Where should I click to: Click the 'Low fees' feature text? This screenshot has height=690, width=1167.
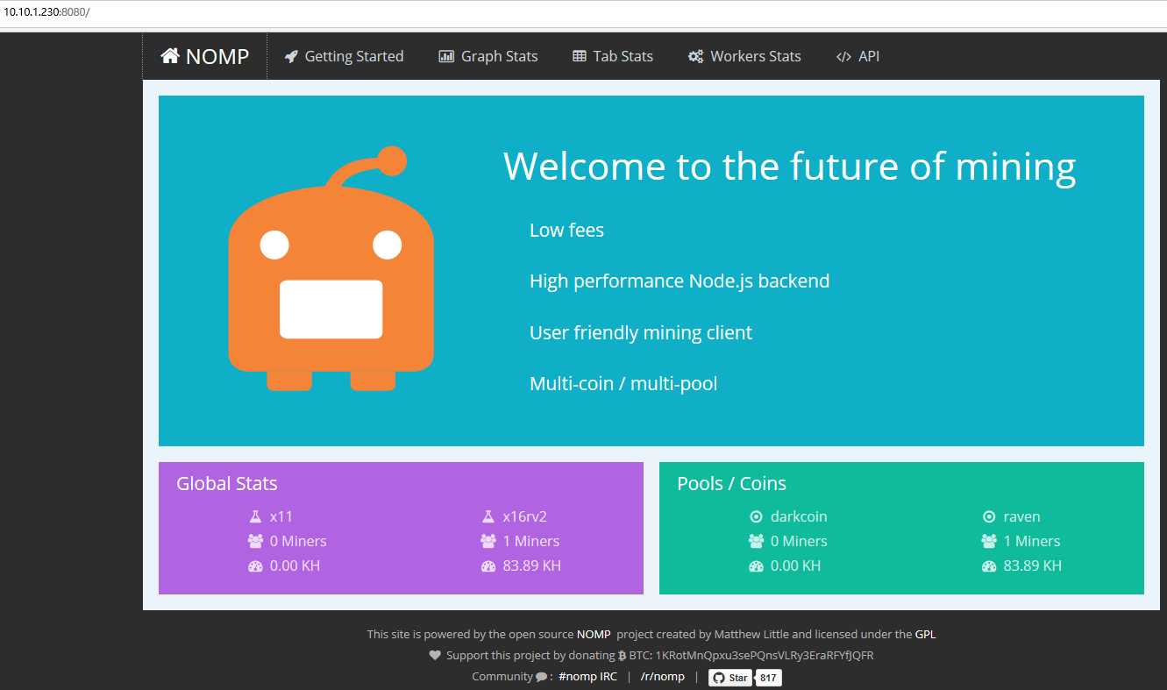click(x=566, y=230)
